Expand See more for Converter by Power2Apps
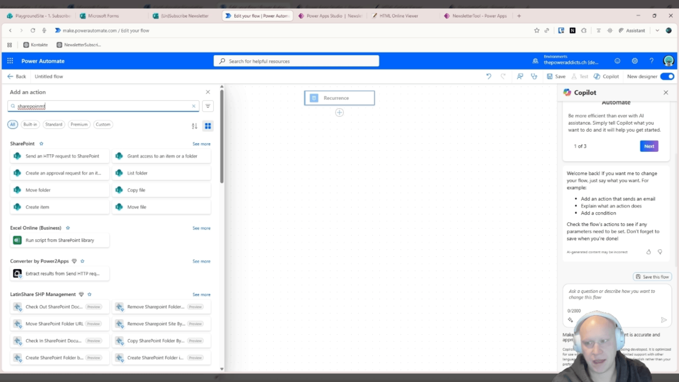 tap(201, 261)
